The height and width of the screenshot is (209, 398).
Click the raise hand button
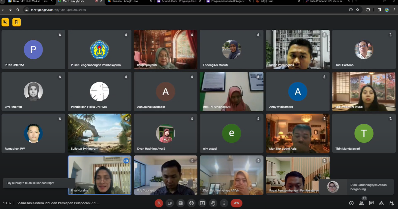(x=213, y=203)
